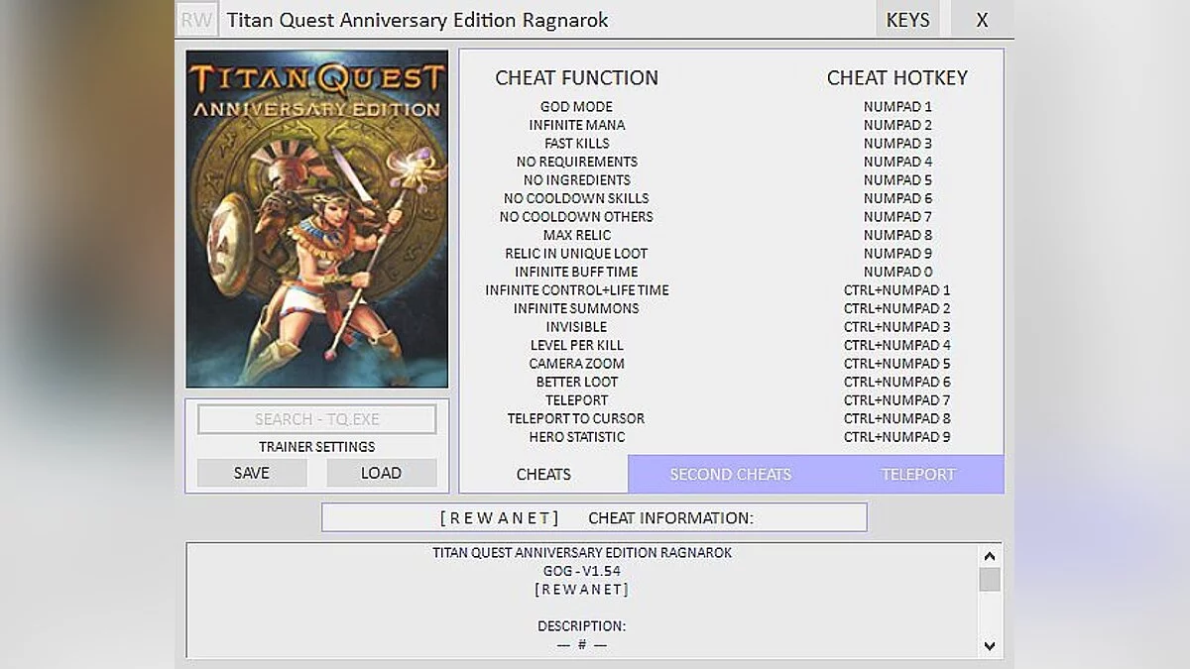Click the LOAD settings button
The width and height of the screenshot is (1190, 669).
(x=381, y=473)
